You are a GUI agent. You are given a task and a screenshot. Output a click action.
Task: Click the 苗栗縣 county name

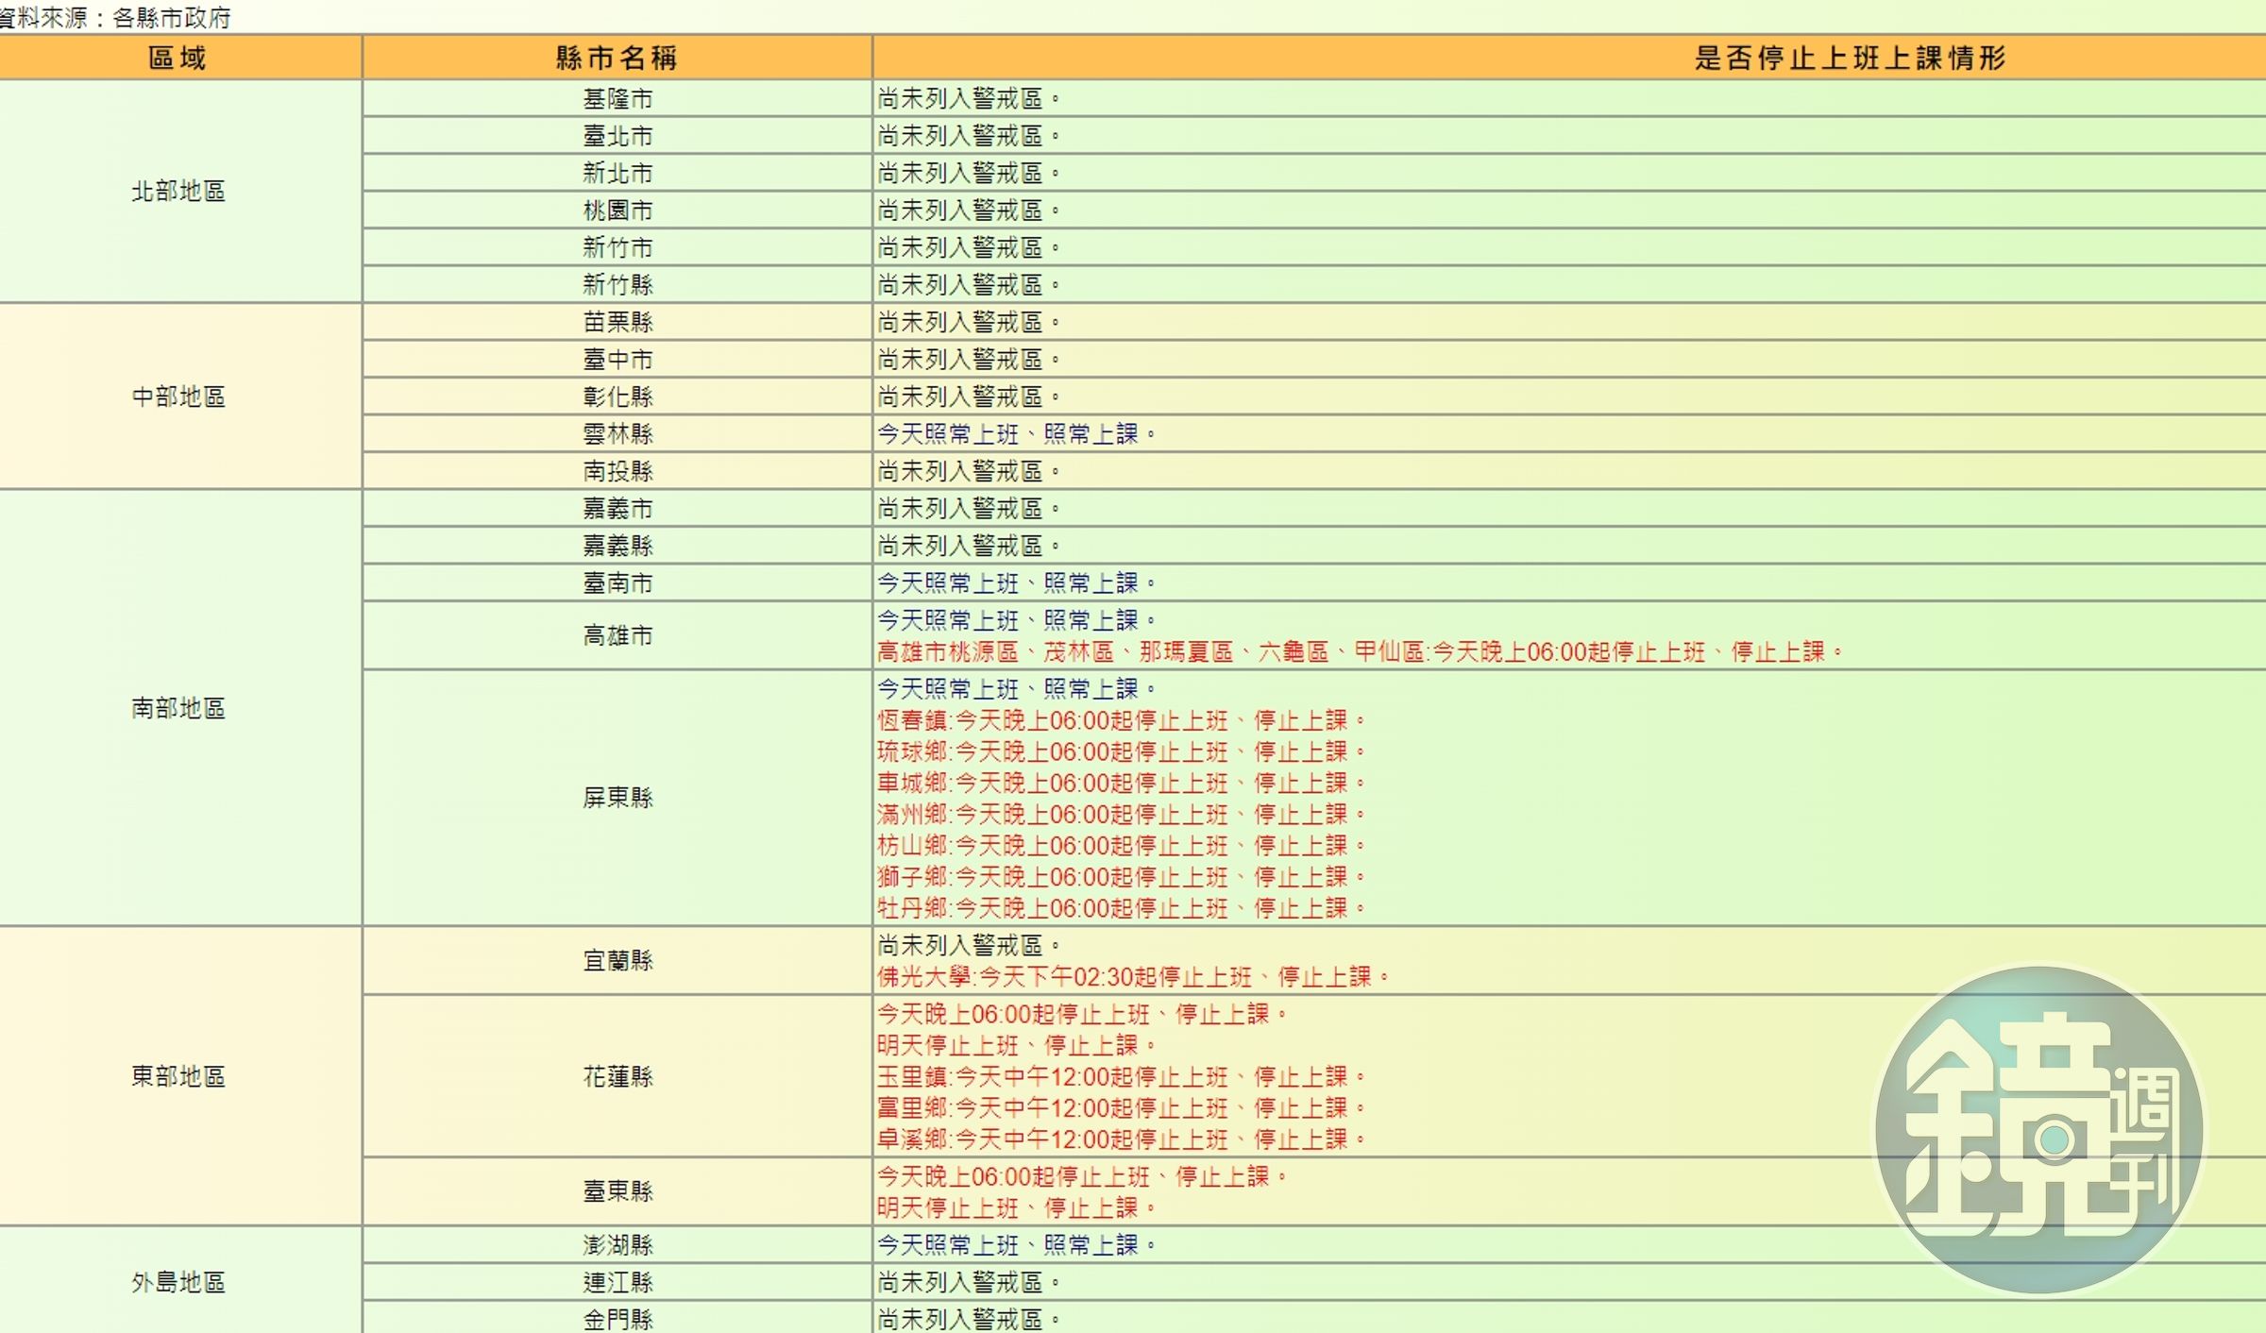pos(617,322)
